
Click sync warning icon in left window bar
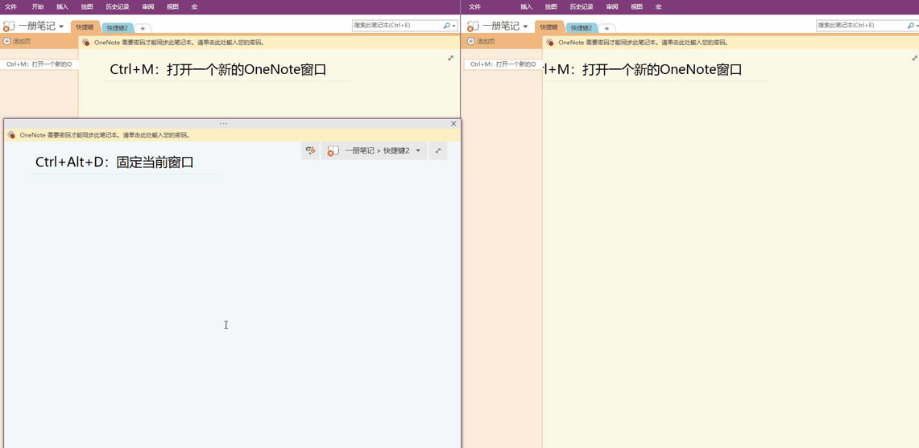[x=85, y=42]
